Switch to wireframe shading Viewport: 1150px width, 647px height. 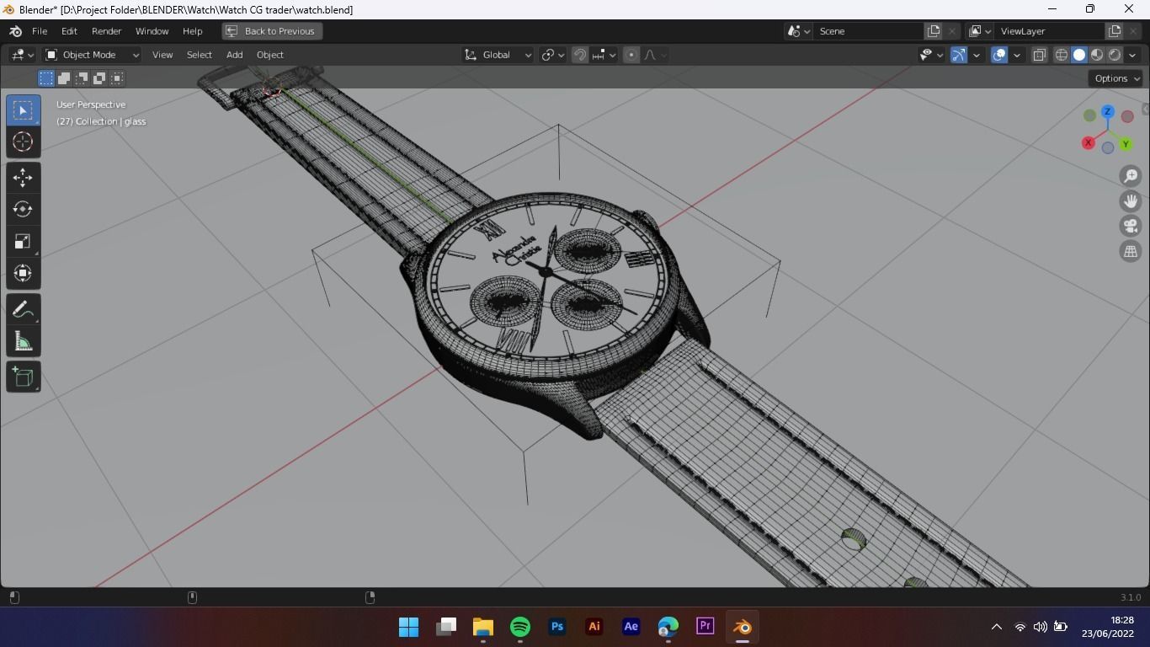tap(1062, 55)
